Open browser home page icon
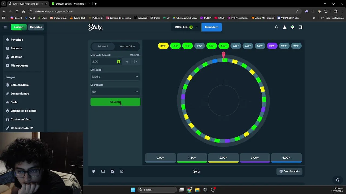This screenshot has height=194, width=346. [x=23, y=11]
